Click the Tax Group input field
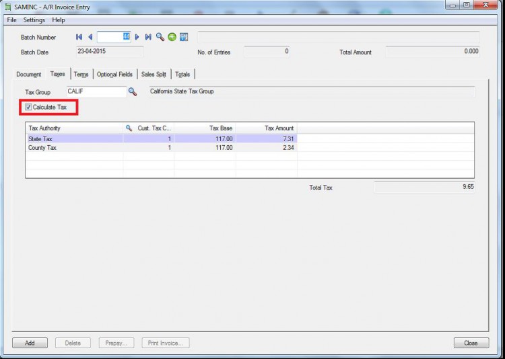505x359 pixels. coord(96,91)
